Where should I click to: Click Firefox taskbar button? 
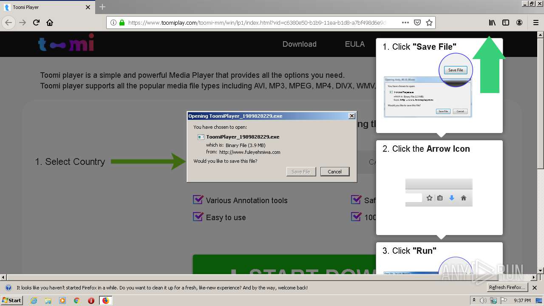105,300
